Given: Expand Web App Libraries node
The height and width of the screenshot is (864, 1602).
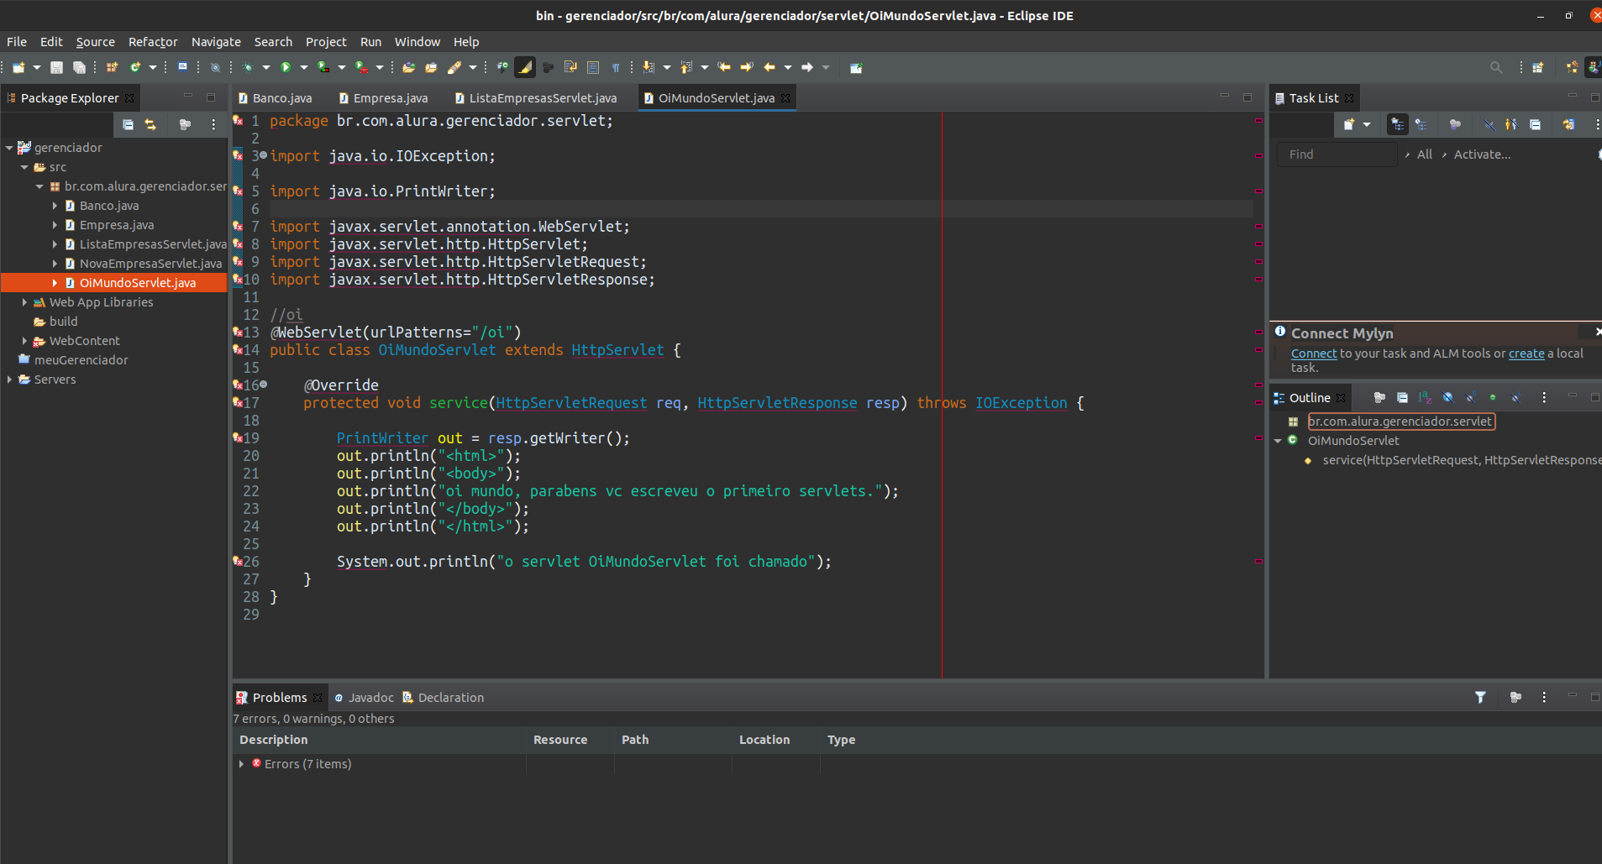Looking at the screenshot, I should pos(24,302).
